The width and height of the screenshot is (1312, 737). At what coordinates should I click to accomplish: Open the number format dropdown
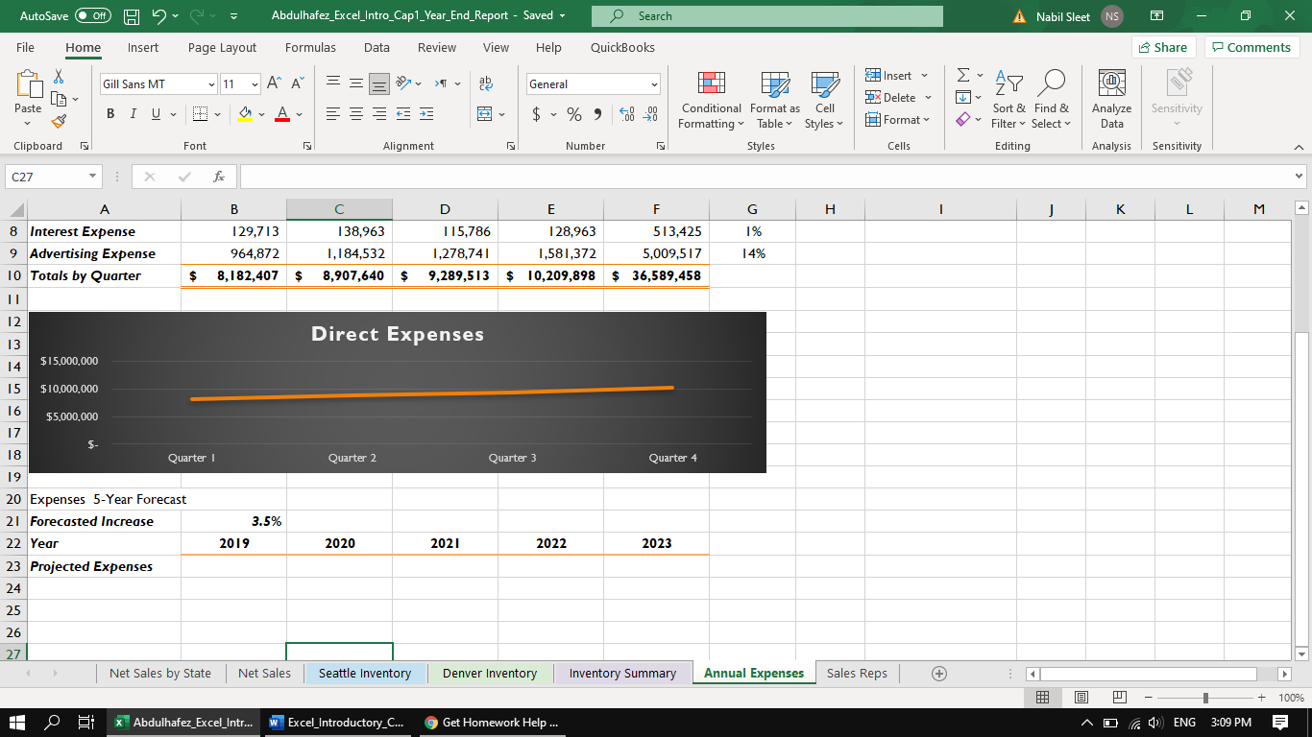point(655,84)
